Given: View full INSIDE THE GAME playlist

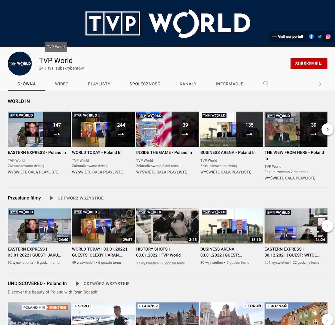Looking at the screenshot, I should [x=161, y=172].
